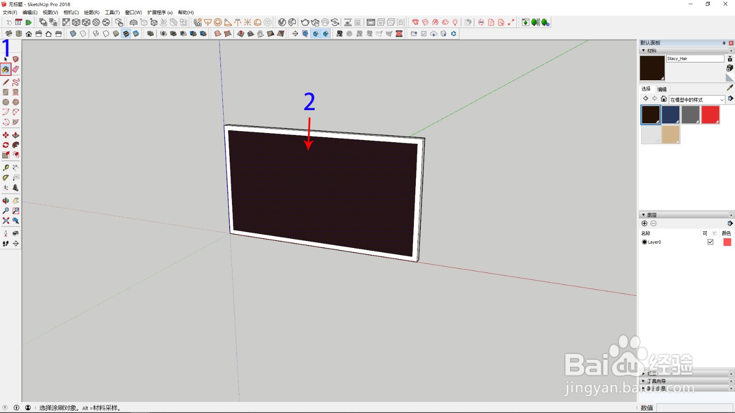Select the Zoom magnifier tool
Viewport: 735px width, 413px height.
(x=6, y=211)
